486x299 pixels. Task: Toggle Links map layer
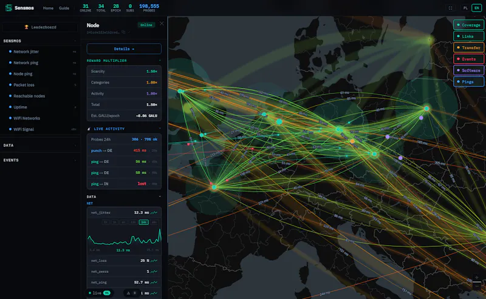(468, 36)
